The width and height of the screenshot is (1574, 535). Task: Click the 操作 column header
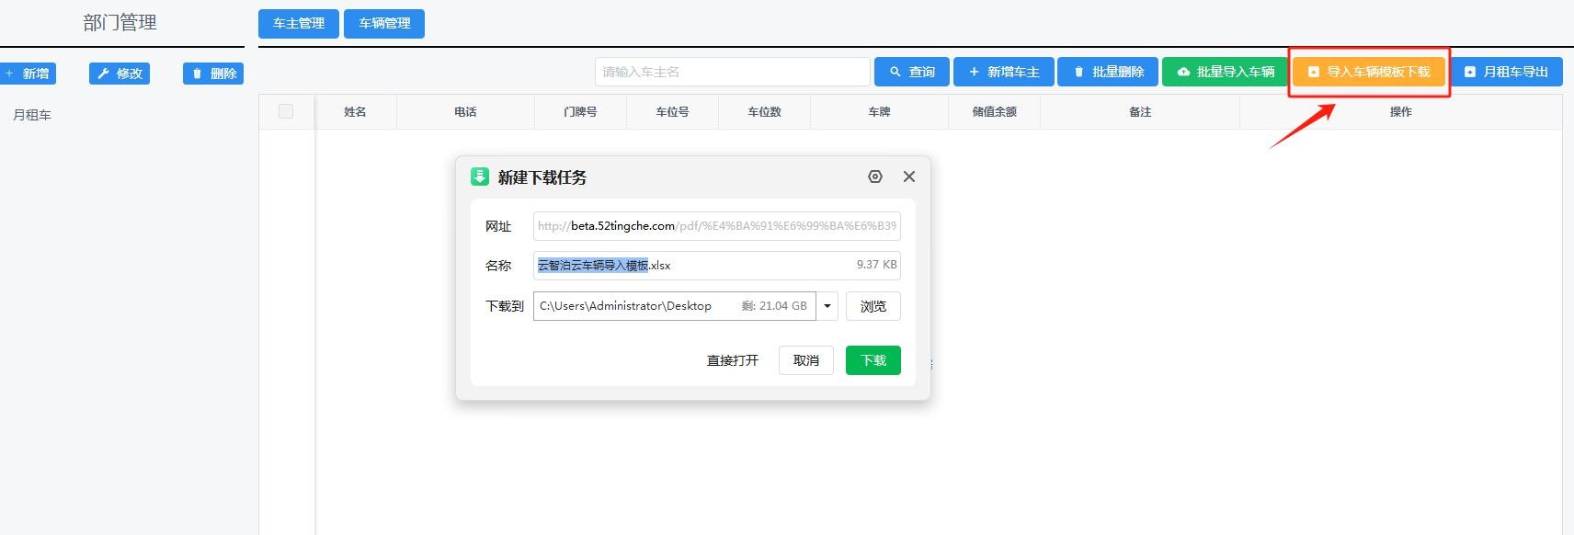[1400, 112]
